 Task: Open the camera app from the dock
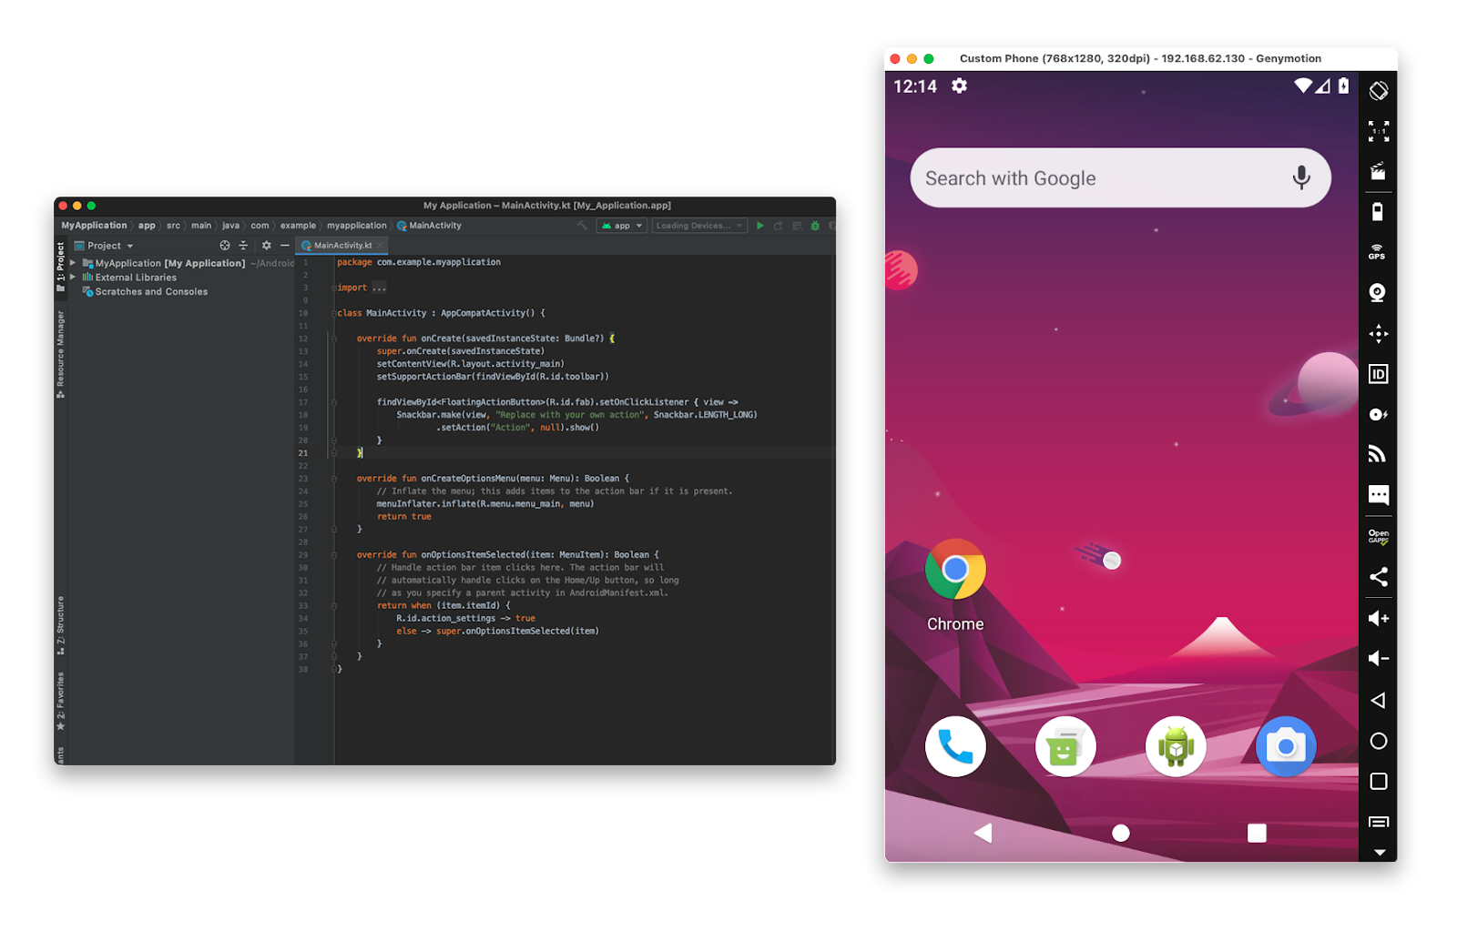coord(1285,745)
